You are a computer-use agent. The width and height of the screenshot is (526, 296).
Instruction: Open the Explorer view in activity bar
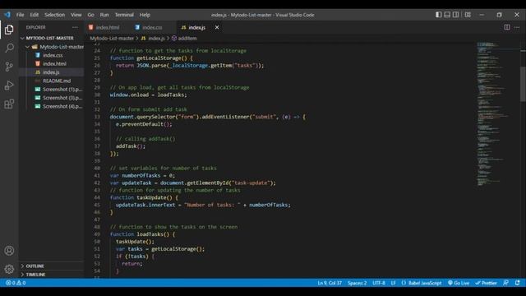9,30
